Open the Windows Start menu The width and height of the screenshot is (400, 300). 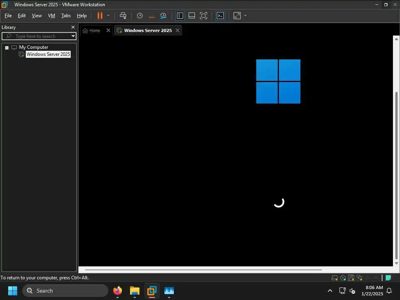point(12,291)
